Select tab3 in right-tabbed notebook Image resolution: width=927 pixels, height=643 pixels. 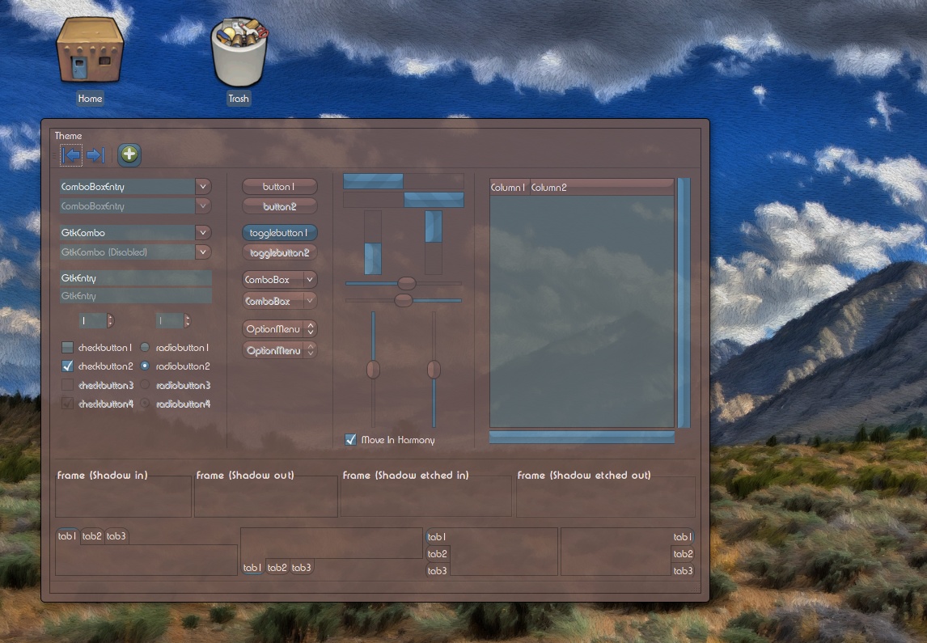tap(683, 570)
